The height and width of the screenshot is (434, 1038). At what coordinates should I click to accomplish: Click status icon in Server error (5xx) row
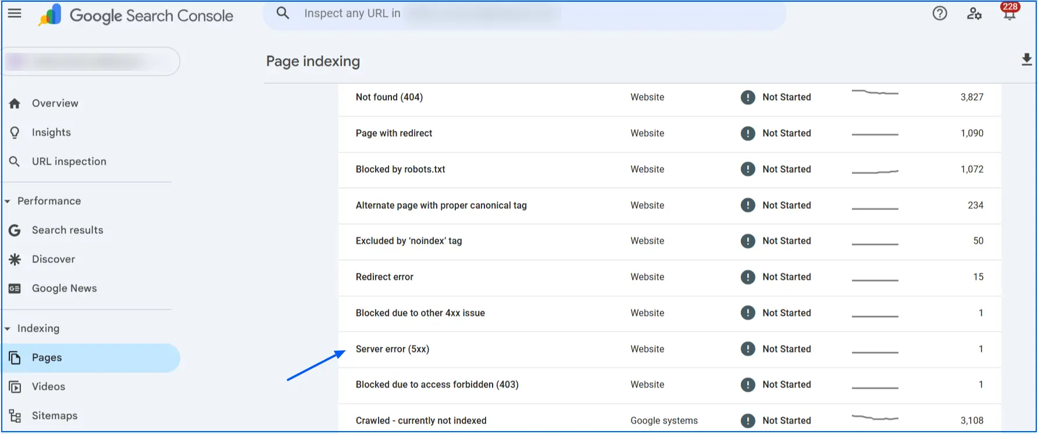click(748, 349)
